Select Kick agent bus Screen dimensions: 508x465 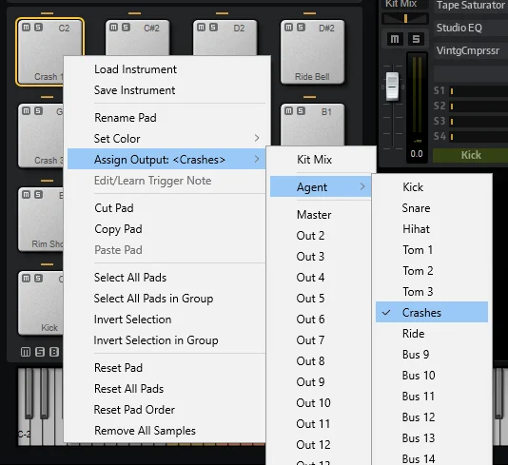[432, 186]
